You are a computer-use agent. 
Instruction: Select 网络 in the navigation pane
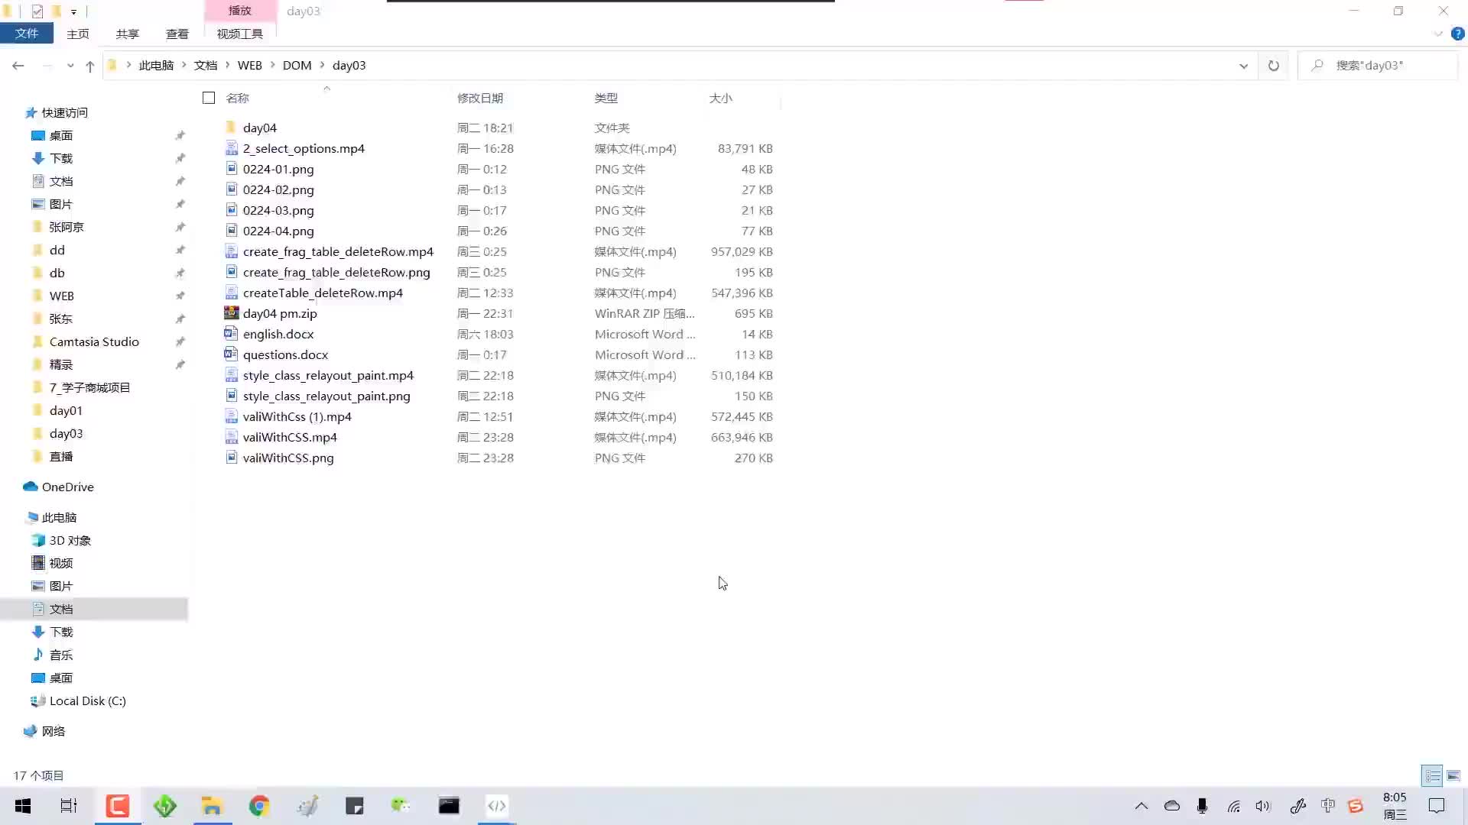(x=54, y=731)
